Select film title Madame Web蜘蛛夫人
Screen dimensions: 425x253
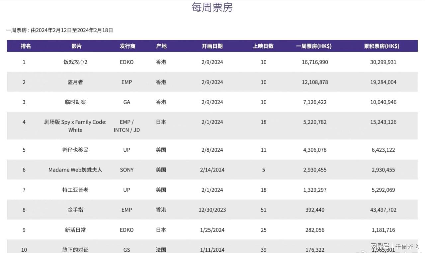75,170
